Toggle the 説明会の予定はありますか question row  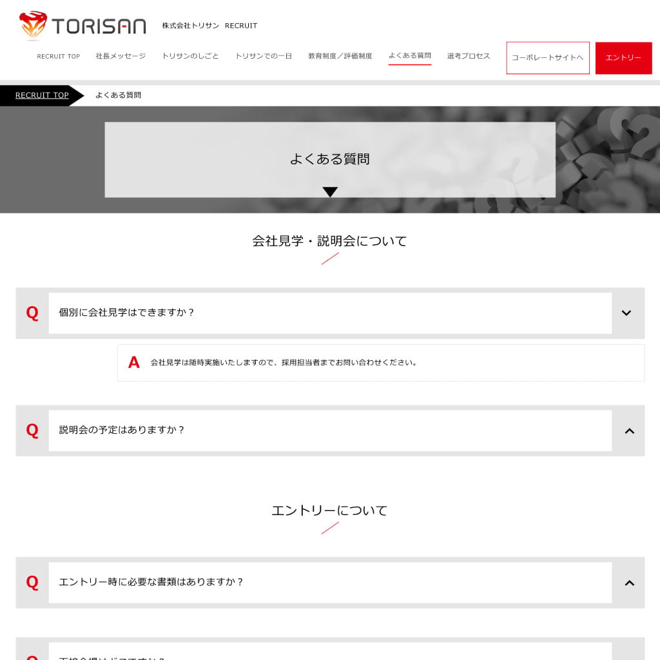point(330,431)
